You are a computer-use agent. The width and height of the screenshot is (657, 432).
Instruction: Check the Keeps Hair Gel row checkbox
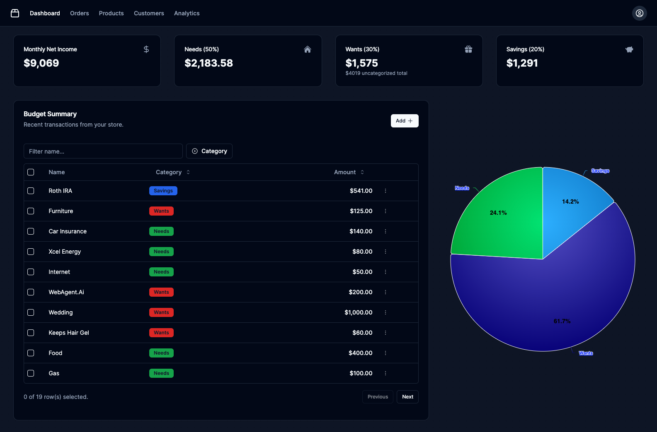pyautogui.click(x=31, y=333)
